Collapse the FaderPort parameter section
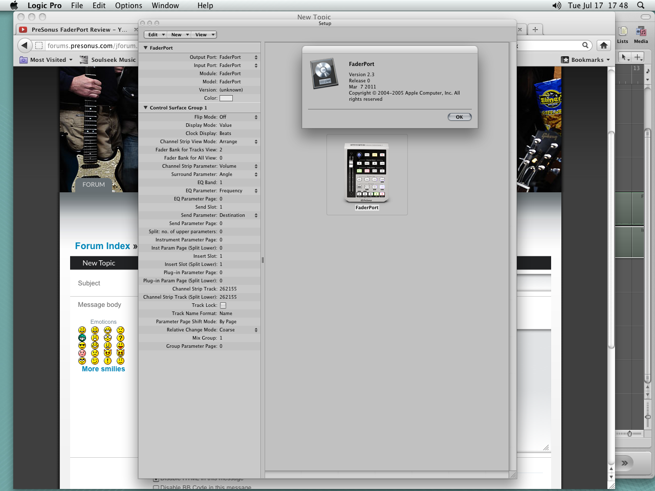Viewport: 655px width, 491px height. pos(145,48)
